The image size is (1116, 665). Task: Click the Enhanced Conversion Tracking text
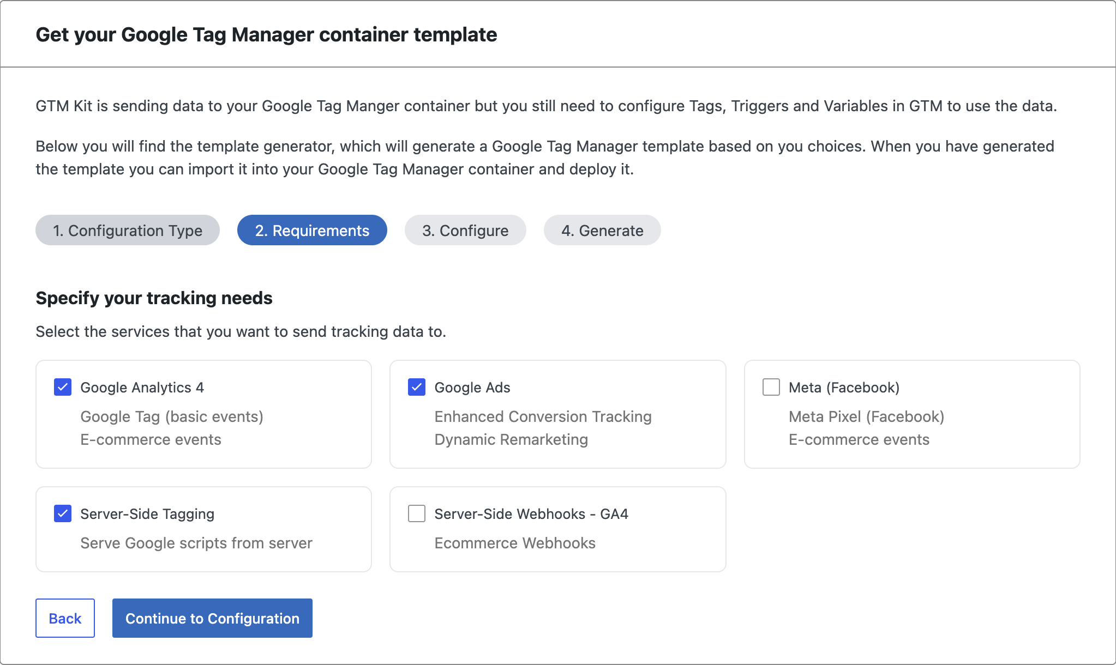(x=543, y=416)
